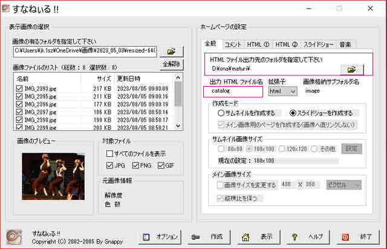Toggle the GIF file type checkbox
The image size is (387, 249).
(x=158, y=165)
